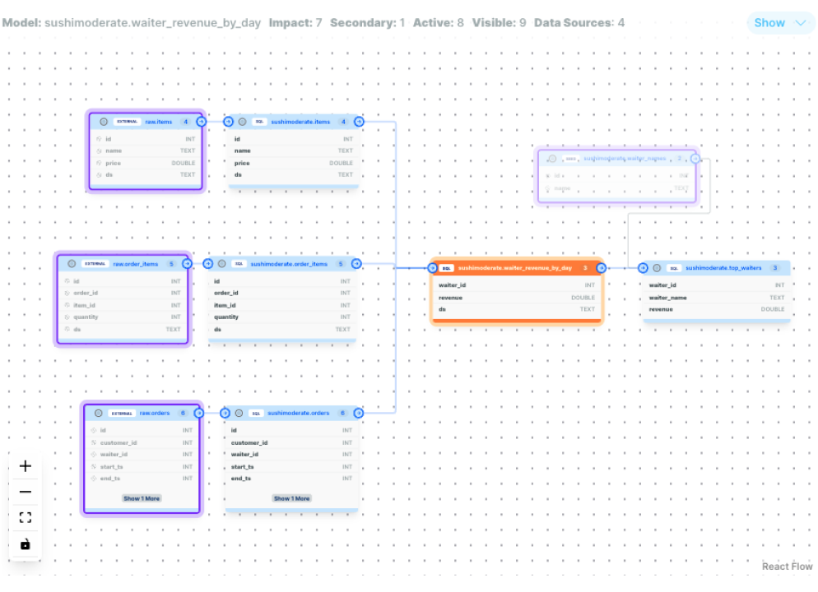Open the sushimoderate.items model name

coord(300,122)
